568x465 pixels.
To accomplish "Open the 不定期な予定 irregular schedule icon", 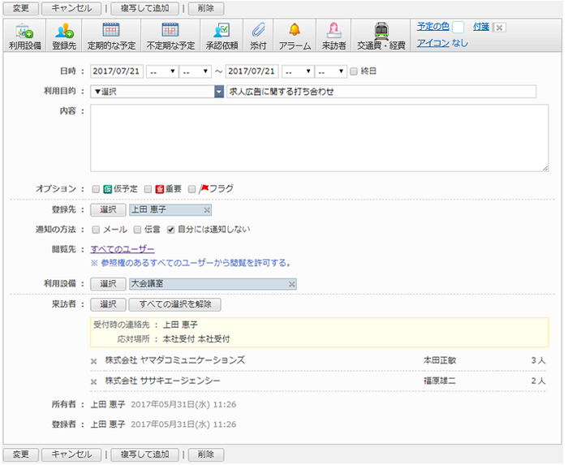I will pos(170,36).
